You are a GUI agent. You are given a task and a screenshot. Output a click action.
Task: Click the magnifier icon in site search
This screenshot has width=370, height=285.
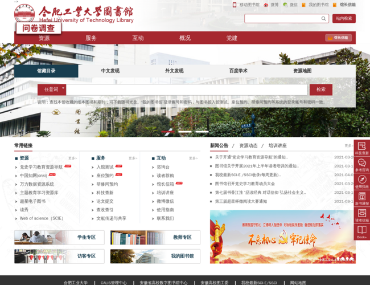(324, 18)
